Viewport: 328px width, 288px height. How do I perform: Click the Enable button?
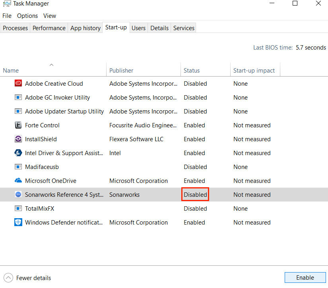(x=305, y=278)
